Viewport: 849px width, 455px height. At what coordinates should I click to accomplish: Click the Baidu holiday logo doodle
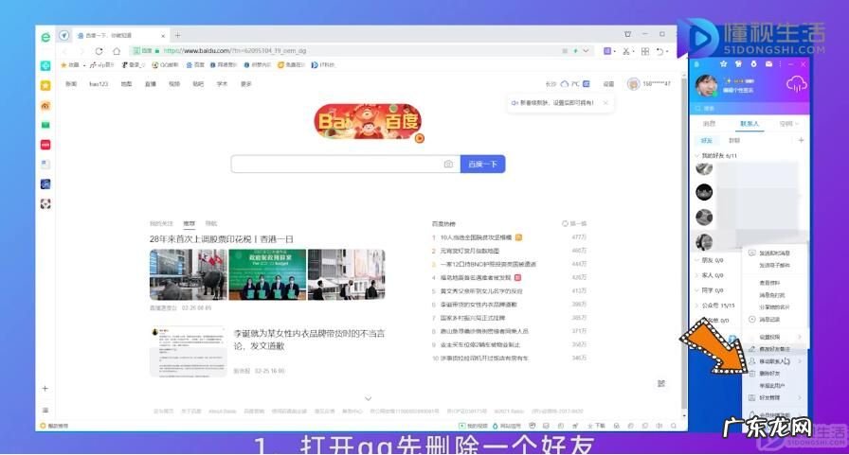click(x=368, y=122)
